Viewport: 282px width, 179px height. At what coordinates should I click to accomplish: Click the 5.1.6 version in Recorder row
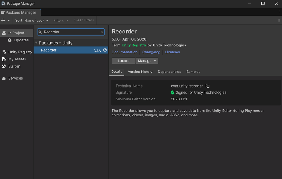[x=98, y=50]
